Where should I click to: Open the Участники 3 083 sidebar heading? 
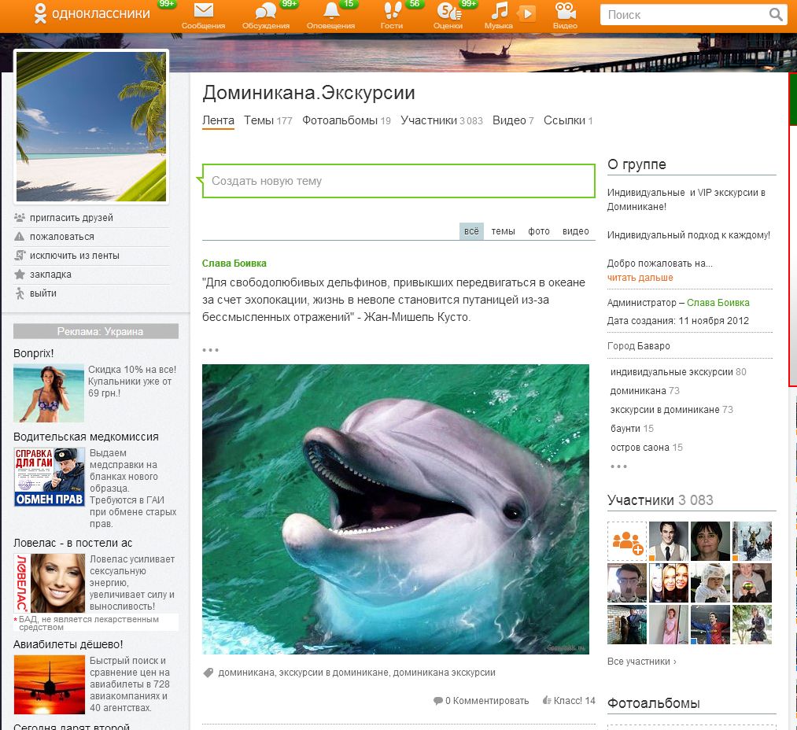coord(660,500)
